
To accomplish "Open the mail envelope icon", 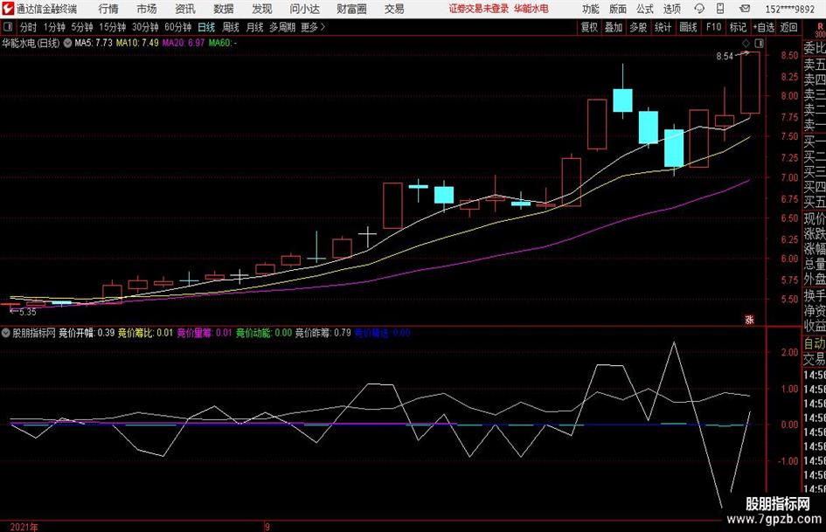I will 745,9.
